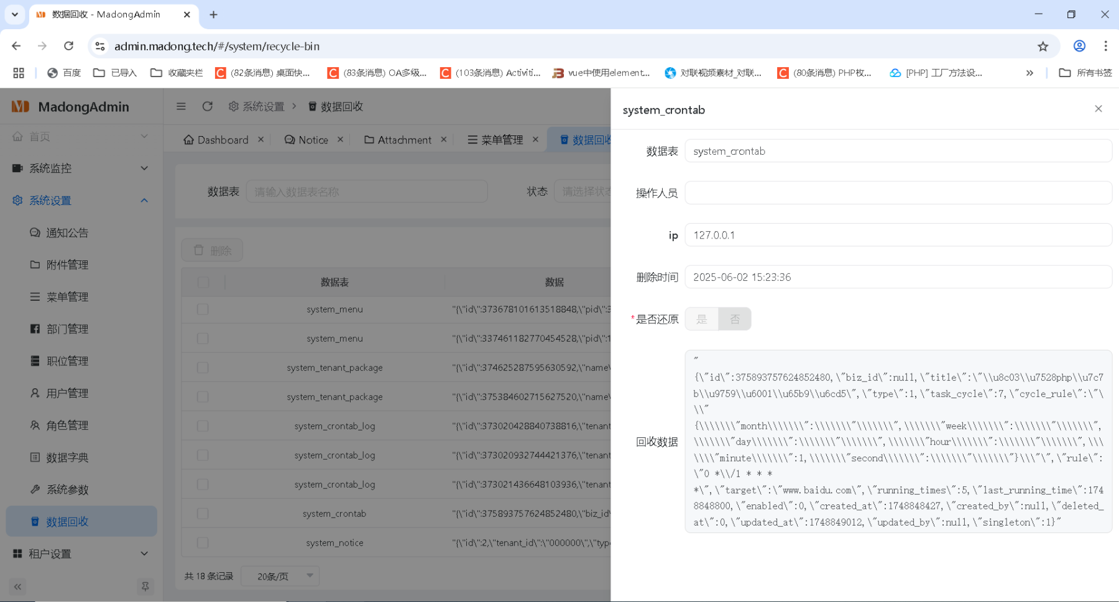1119x602 pixels.
Task: Expand the 首页 sidebar menu
Action: pos(144,136)
